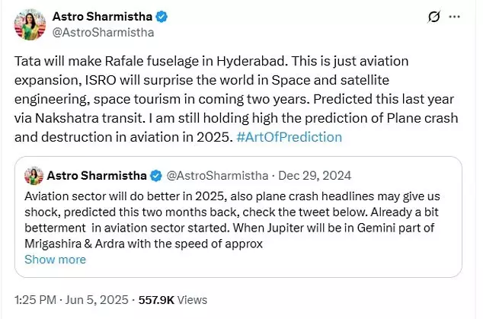This screenshot has height=319, width=483.
Task: Open the Grok explain-post icon
Action: click(433, 18)
